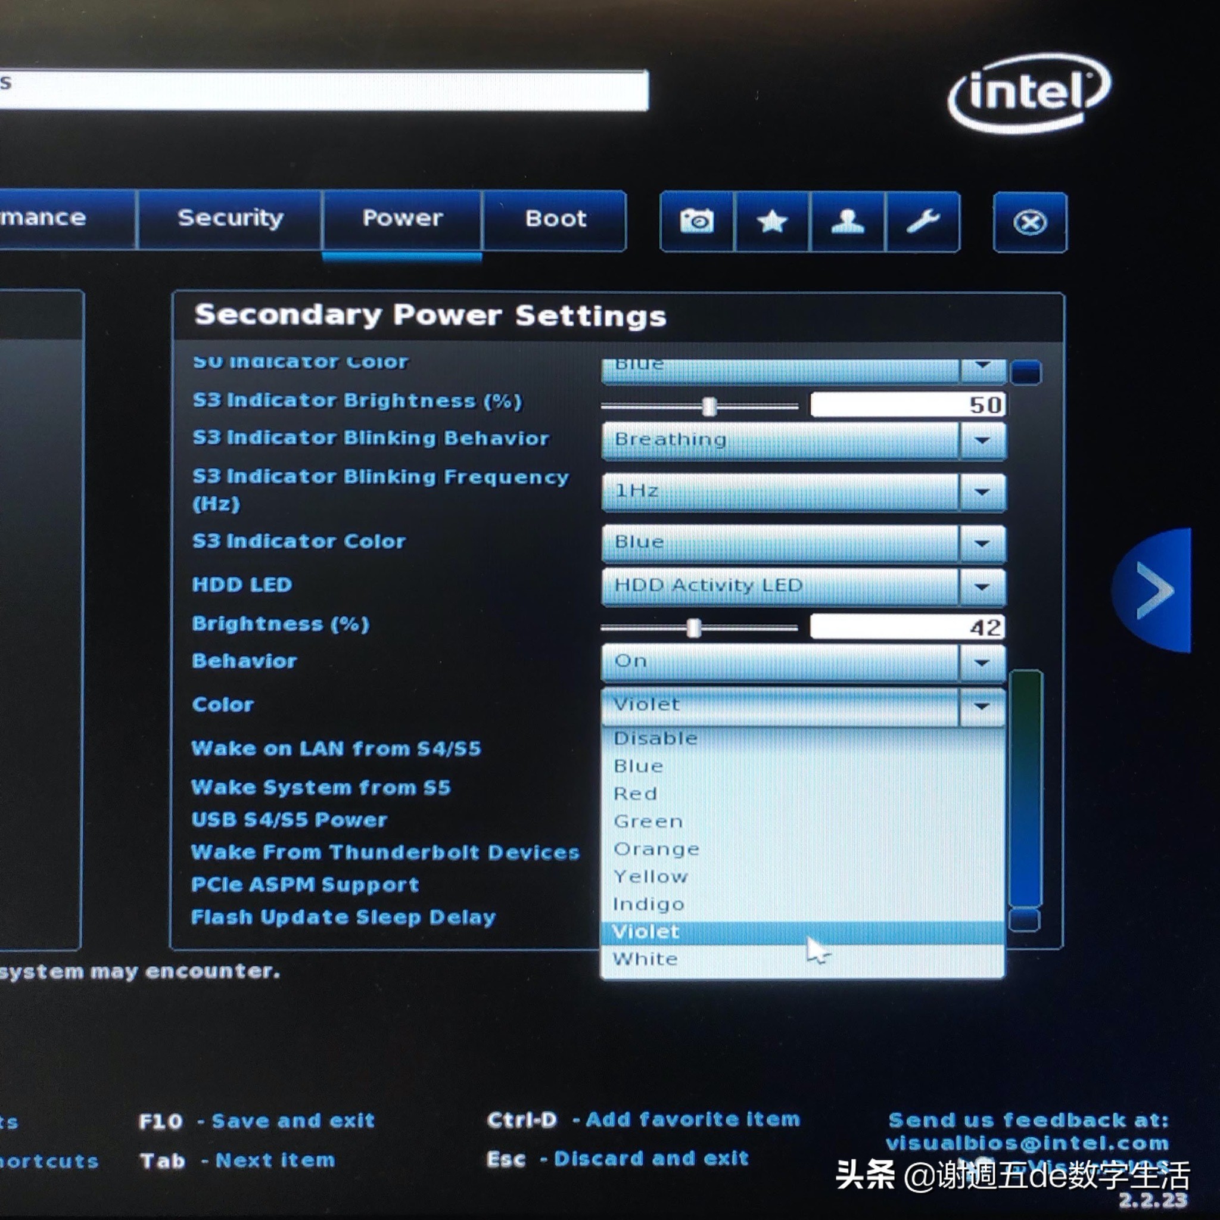Click the Intel logo
The width and height of the screenshot is (1220, 1220).
(1029, 93)
